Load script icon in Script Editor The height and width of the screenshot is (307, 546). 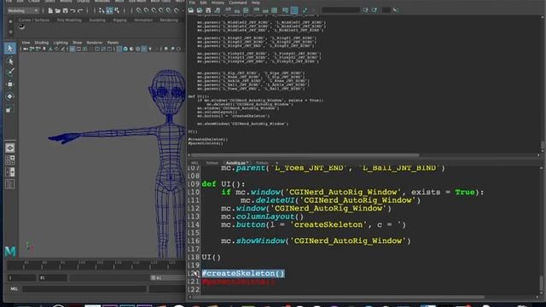(191, 10)
